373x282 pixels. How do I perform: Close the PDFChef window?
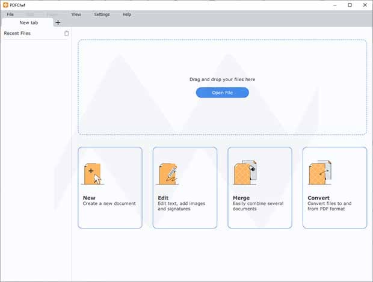(x=365, y=5)
